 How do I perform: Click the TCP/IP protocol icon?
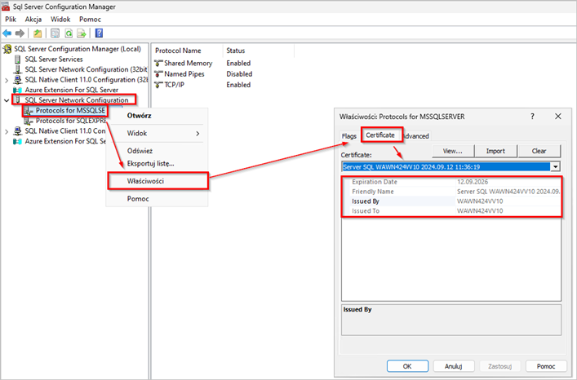[158, 85]
